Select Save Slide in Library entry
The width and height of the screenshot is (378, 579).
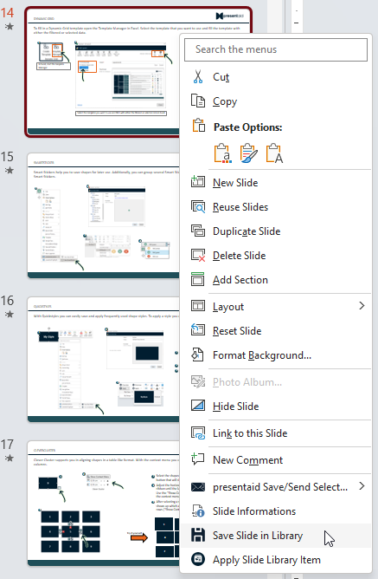click(276, 536)
